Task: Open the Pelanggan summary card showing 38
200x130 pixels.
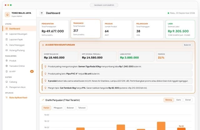Action: click(149, 29)
